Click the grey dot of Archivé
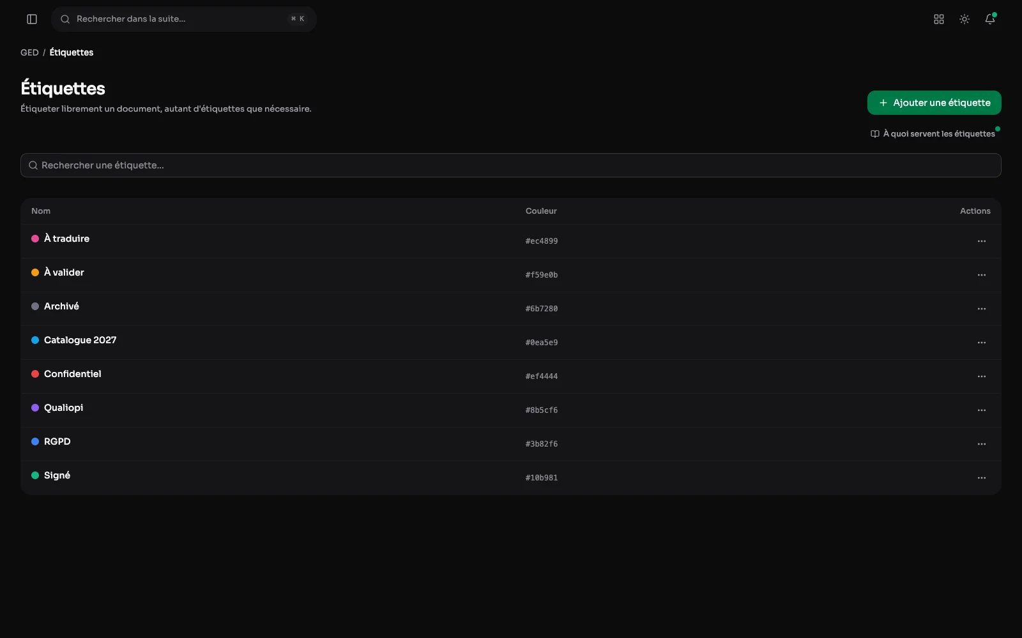Viewport: 1022px width, 638px height. [35, 306]
